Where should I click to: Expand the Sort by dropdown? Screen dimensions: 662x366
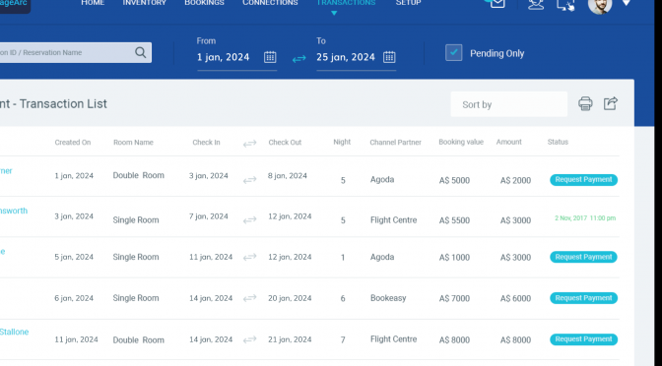[508, 104]
